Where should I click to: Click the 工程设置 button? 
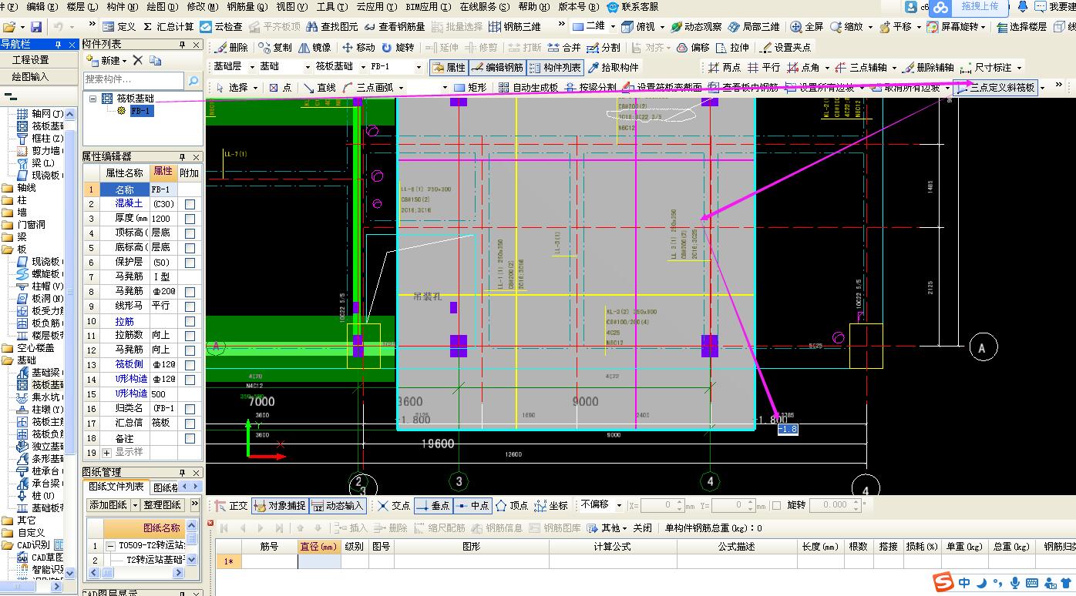[x=30, y=60]
